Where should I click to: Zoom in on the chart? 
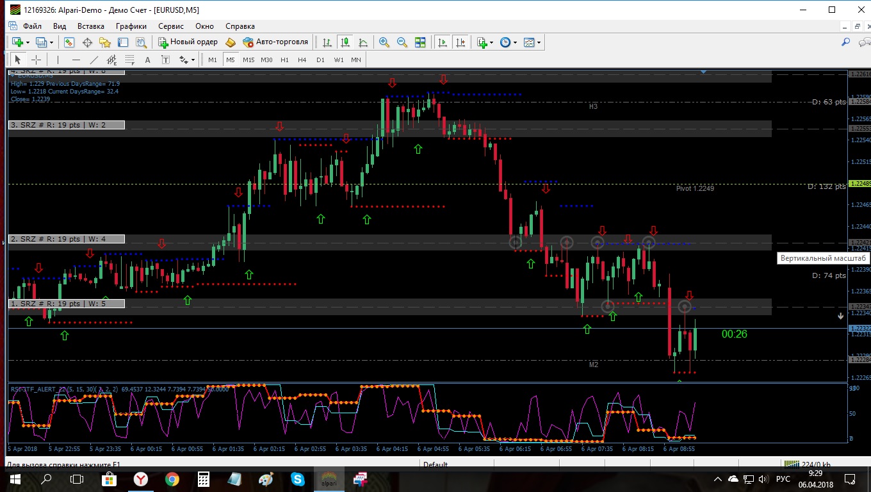tap(384, 42)
